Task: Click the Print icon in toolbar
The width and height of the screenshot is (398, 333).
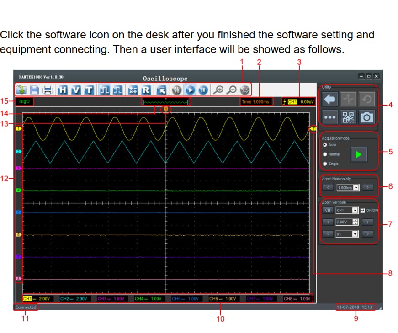Action: pos(48,90)
